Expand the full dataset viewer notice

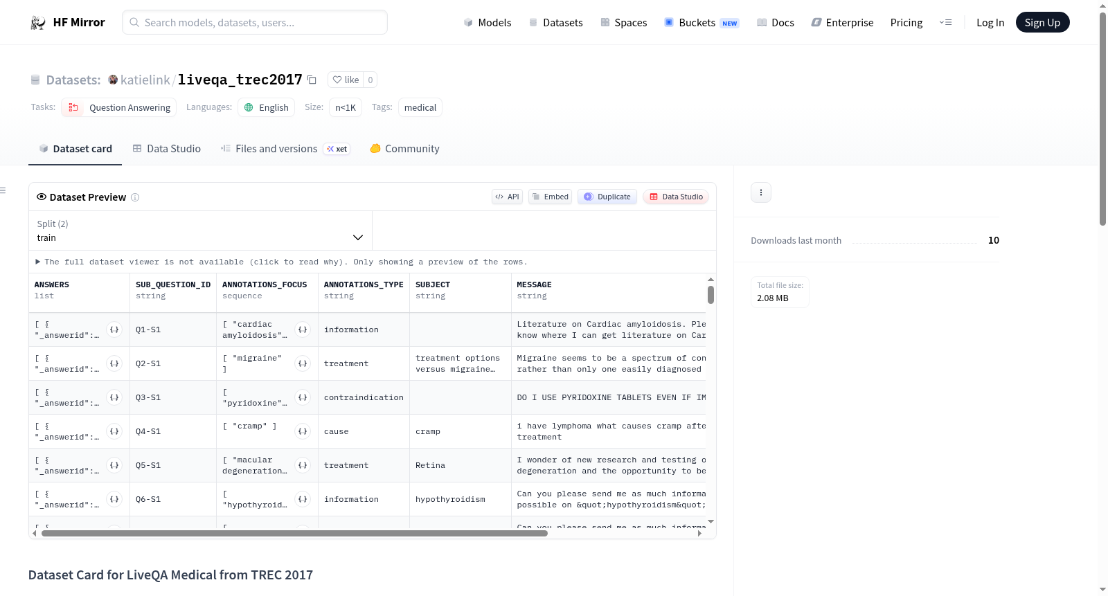click(x=282, y=262)
